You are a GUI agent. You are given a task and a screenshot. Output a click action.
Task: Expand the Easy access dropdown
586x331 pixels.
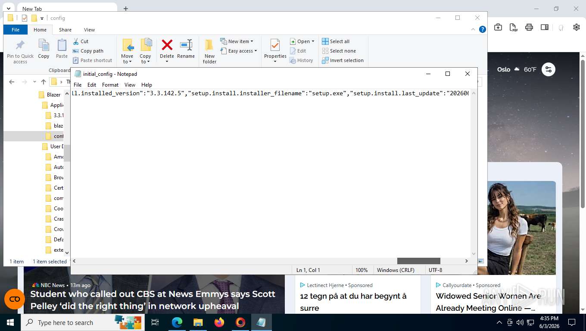pos(238,51)
